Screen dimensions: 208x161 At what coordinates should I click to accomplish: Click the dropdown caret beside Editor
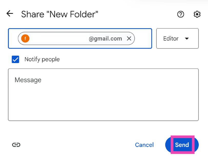tap(187, 38)
